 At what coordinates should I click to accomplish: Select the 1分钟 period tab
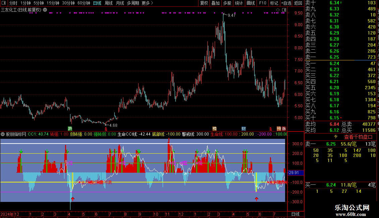pos(25,3)
